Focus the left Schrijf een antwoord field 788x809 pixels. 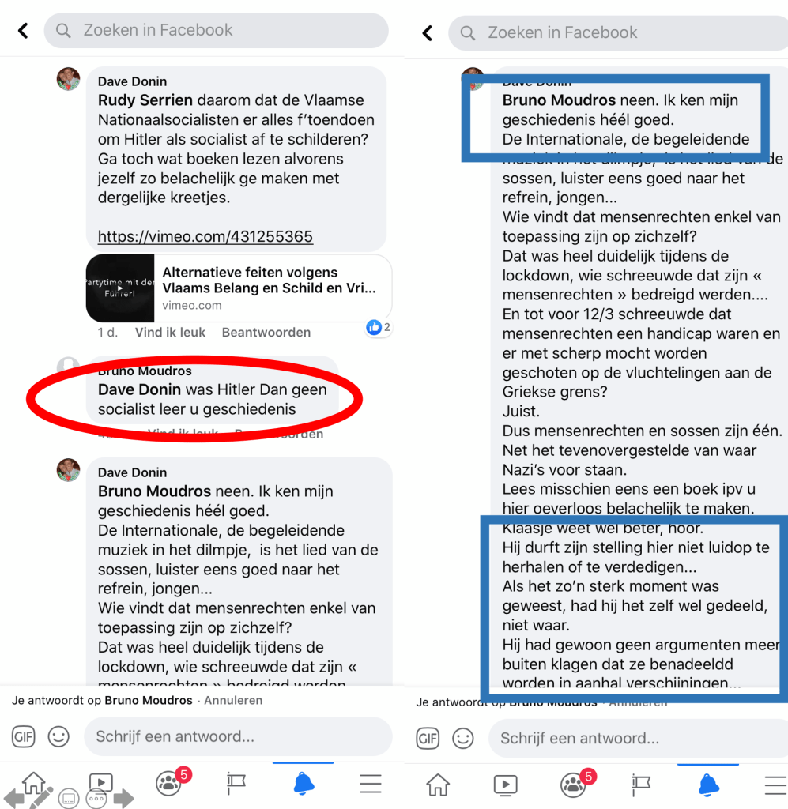pos(238,736)
